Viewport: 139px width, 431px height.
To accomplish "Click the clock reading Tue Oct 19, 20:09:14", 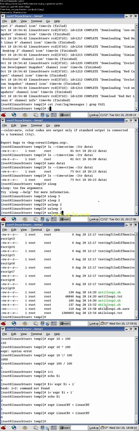I will [123, 115].
